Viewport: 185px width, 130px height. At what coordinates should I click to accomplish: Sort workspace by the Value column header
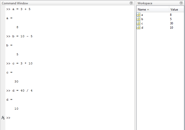(176, 9)
